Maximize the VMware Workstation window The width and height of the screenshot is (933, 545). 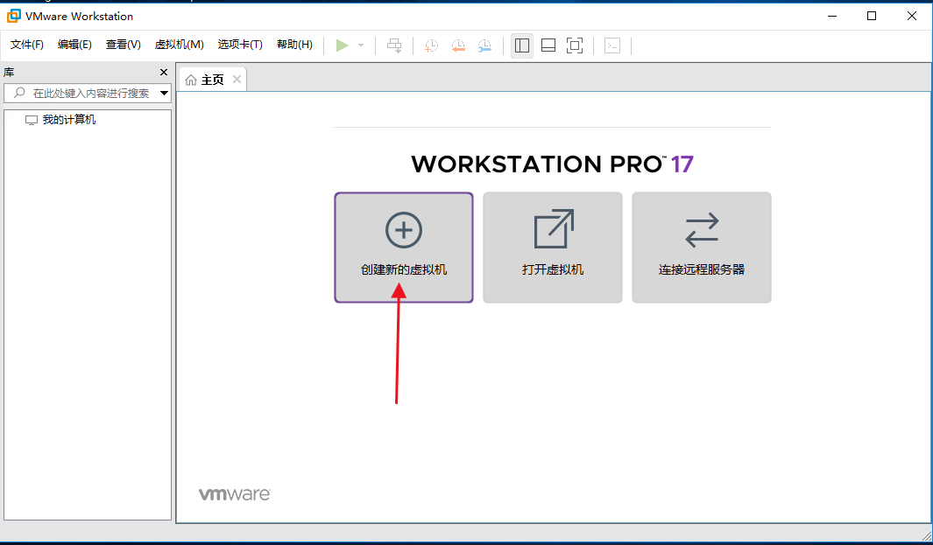872,16
